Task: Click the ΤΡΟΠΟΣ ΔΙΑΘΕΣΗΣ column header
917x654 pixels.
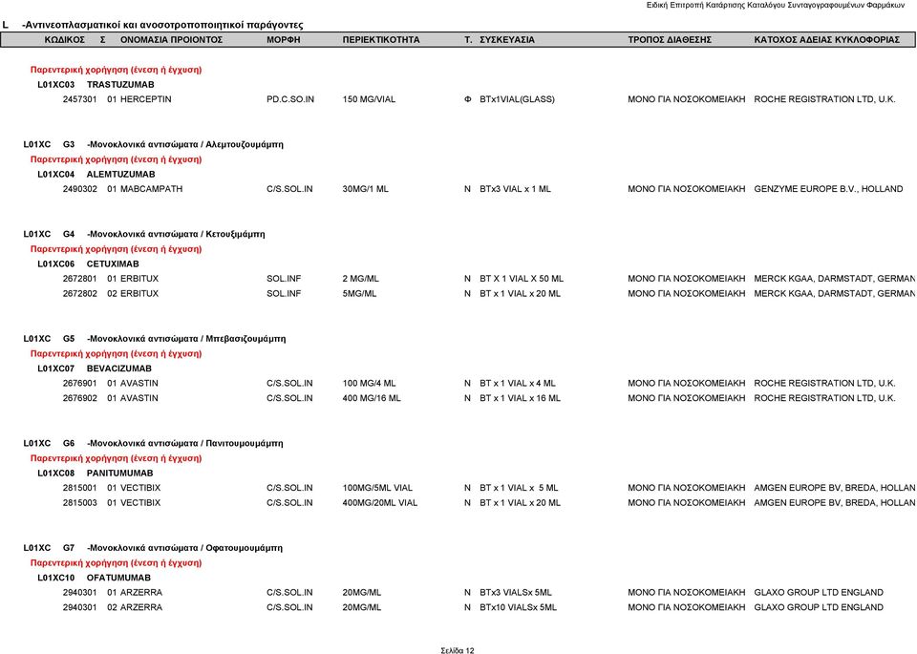Action: click(x=670, y=40)
